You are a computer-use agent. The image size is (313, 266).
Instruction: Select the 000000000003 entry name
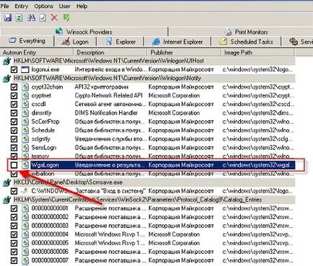(50, 226)
